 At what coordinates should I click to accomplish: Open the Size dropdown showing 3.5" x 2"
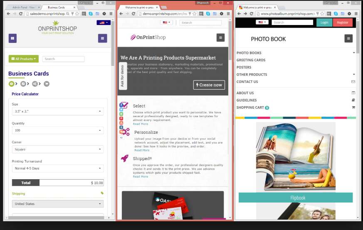(58, 111)
